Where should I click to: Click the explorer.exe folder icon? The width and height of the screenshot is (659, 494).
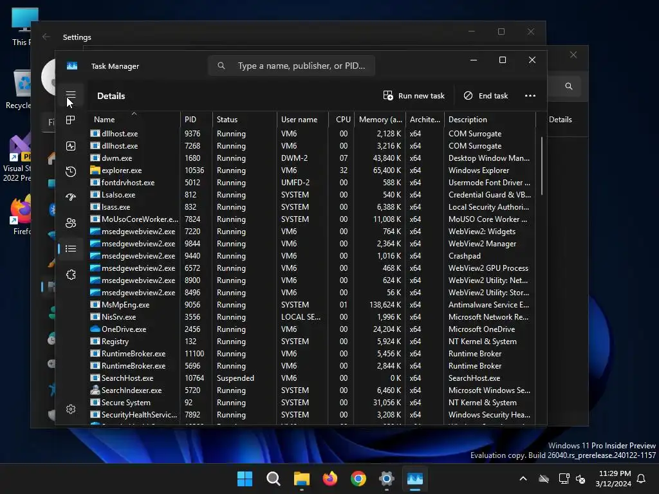[95, 170]
